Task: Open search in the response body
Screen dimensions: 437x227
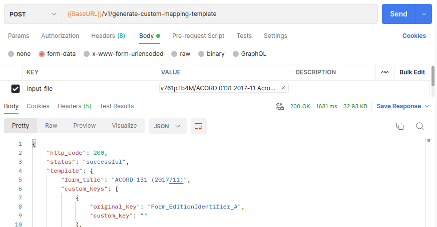Action: click(x=419, y=126)
